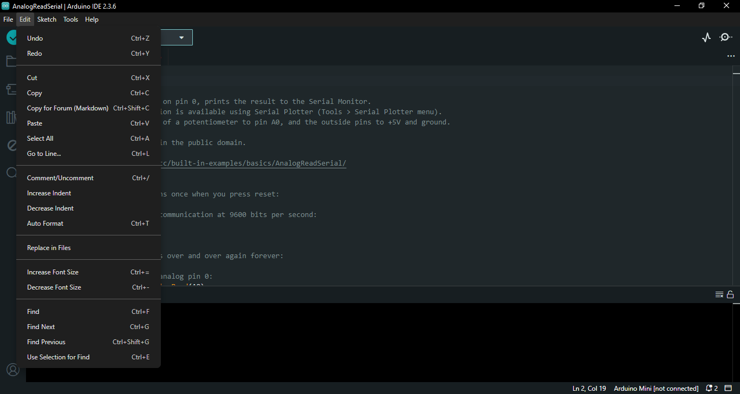Open the Boards Manager sidebar icon

coord(11,89)
